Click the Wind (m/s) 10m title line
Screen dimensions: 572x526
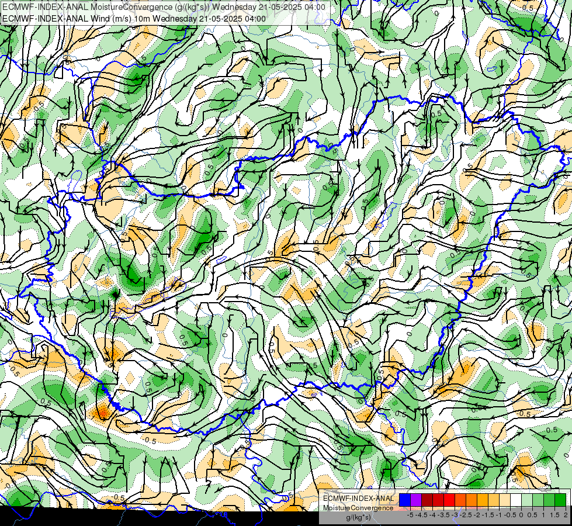tap(134, 19)
